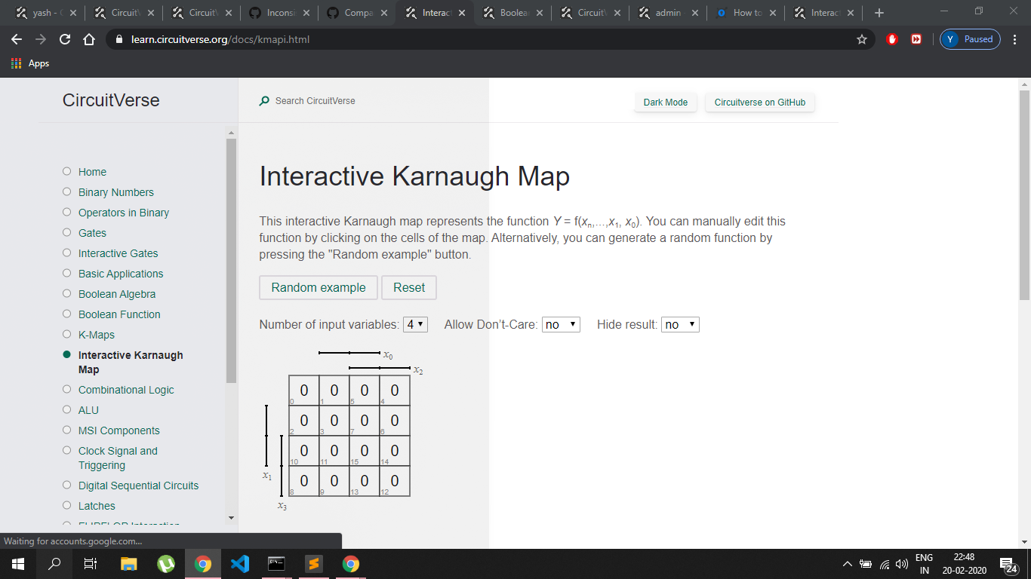
Task: Select the Home sidebar radio item
Action: pyautogui.click(x=67, y=172)
